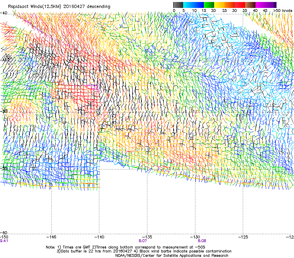This screenshot has width=294, height=258.
Task: Click the -40 latitude axis label
Action: point(4,13)
